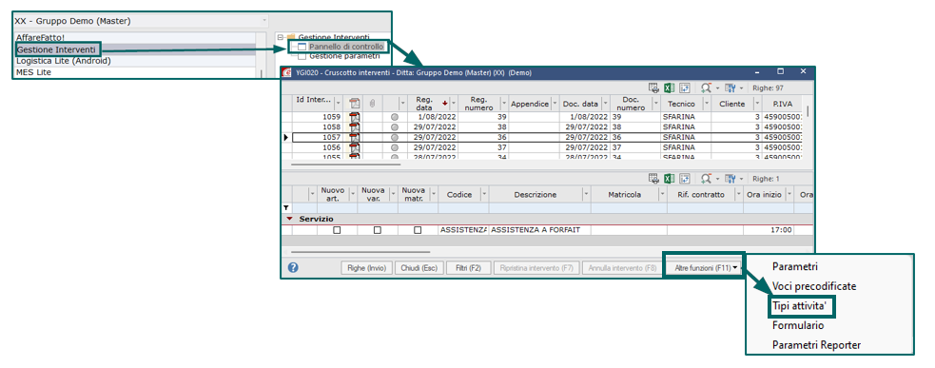This screenshot has height=368, width=935.
Task: Click the Annulla intervento (F8) button
Action: [x=622, y=268]
